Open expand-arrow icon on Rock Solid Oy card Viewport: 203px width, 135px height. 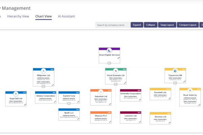tap(200, 105)
